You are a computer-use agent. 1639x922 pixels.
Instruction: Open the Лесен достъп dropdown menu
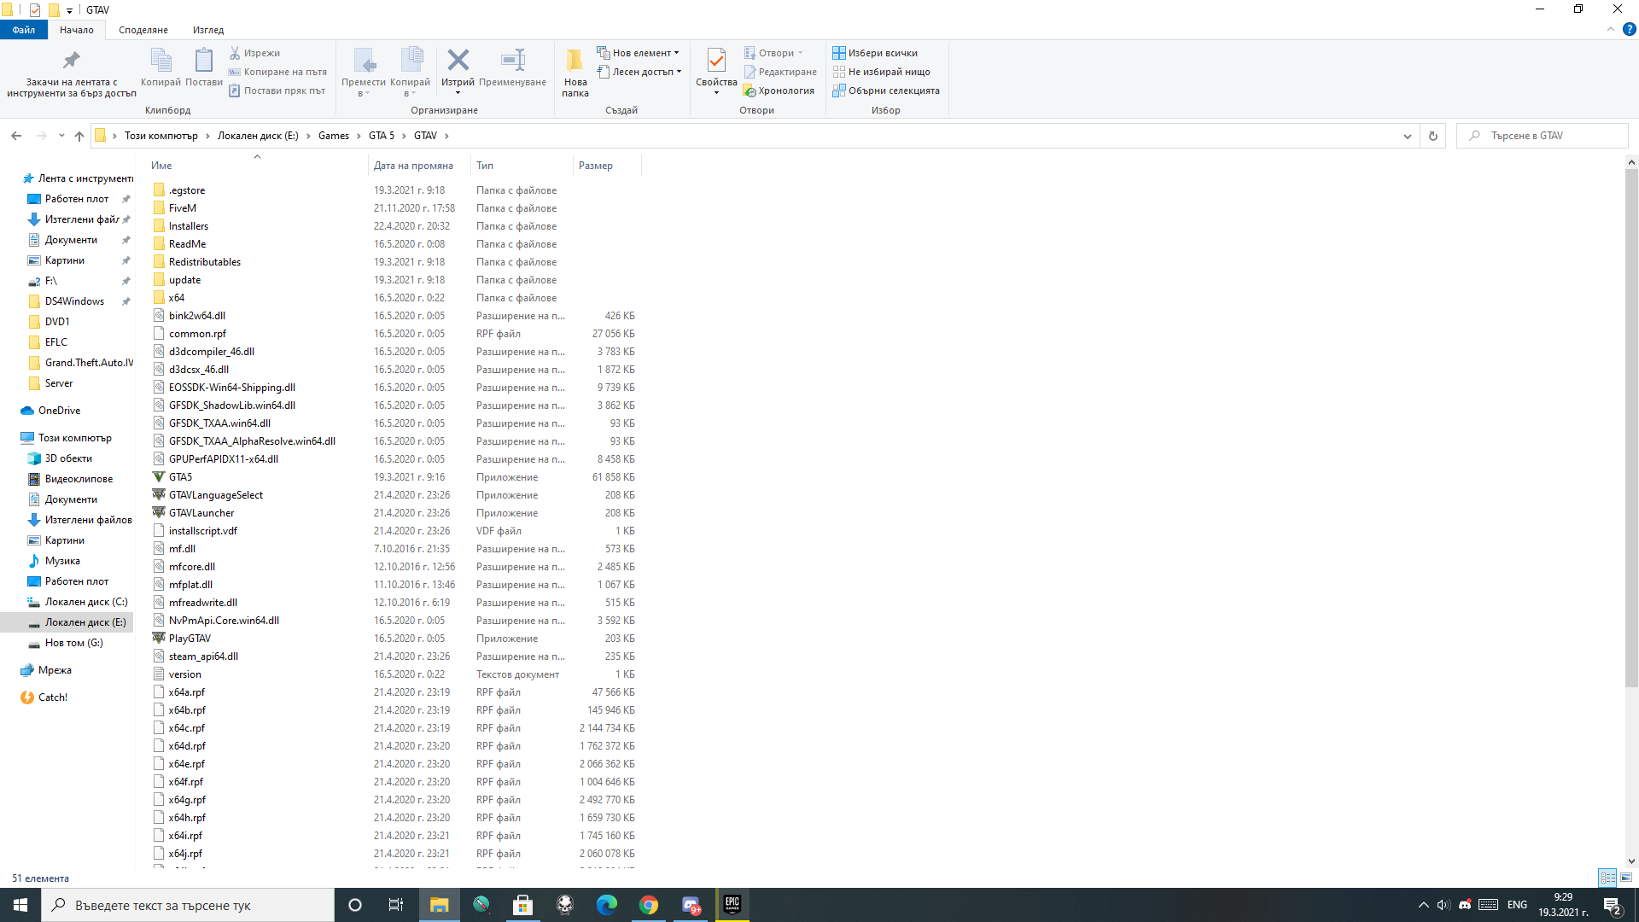coord(679,72)
